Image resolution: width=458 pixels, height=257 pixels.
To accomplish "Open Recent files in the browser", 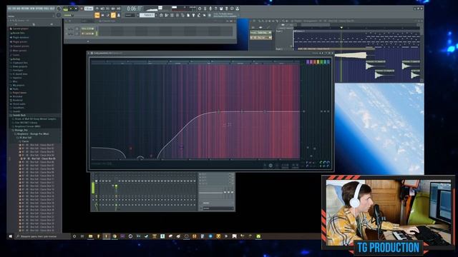I will (x=19, y=33).
